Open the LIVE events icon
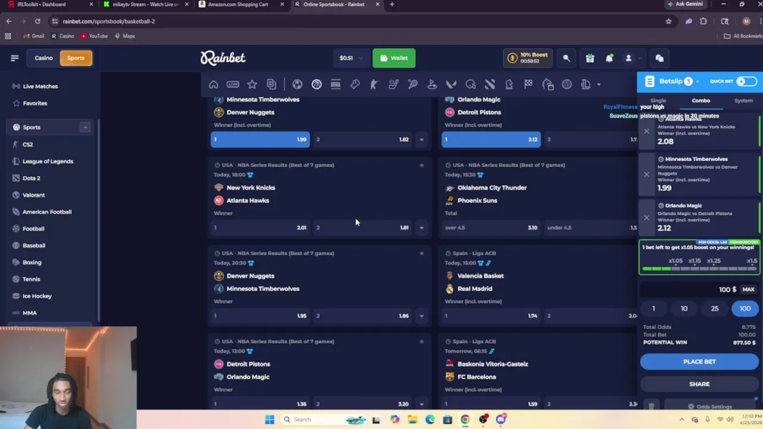Screen dimensions: 763x429 pyautogui.click(x=233, y=85)
